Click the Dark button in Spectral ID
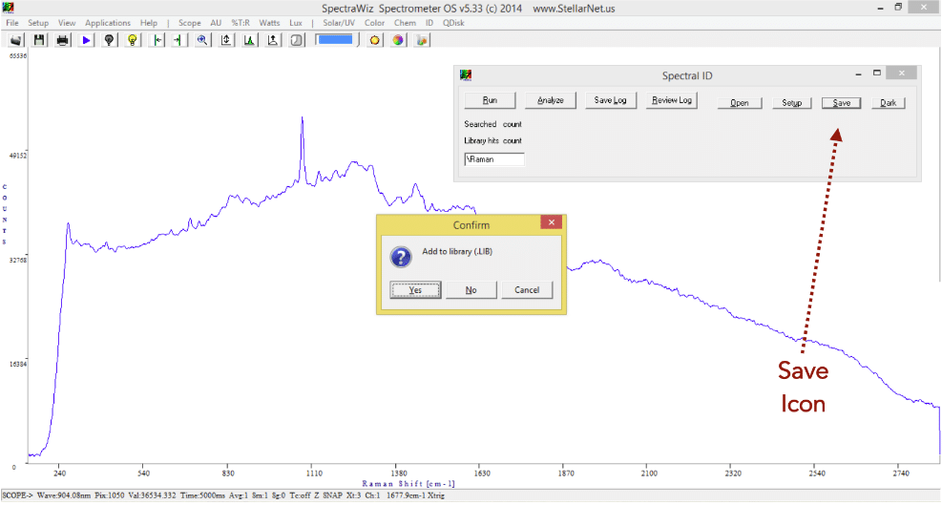 [888, 103]
